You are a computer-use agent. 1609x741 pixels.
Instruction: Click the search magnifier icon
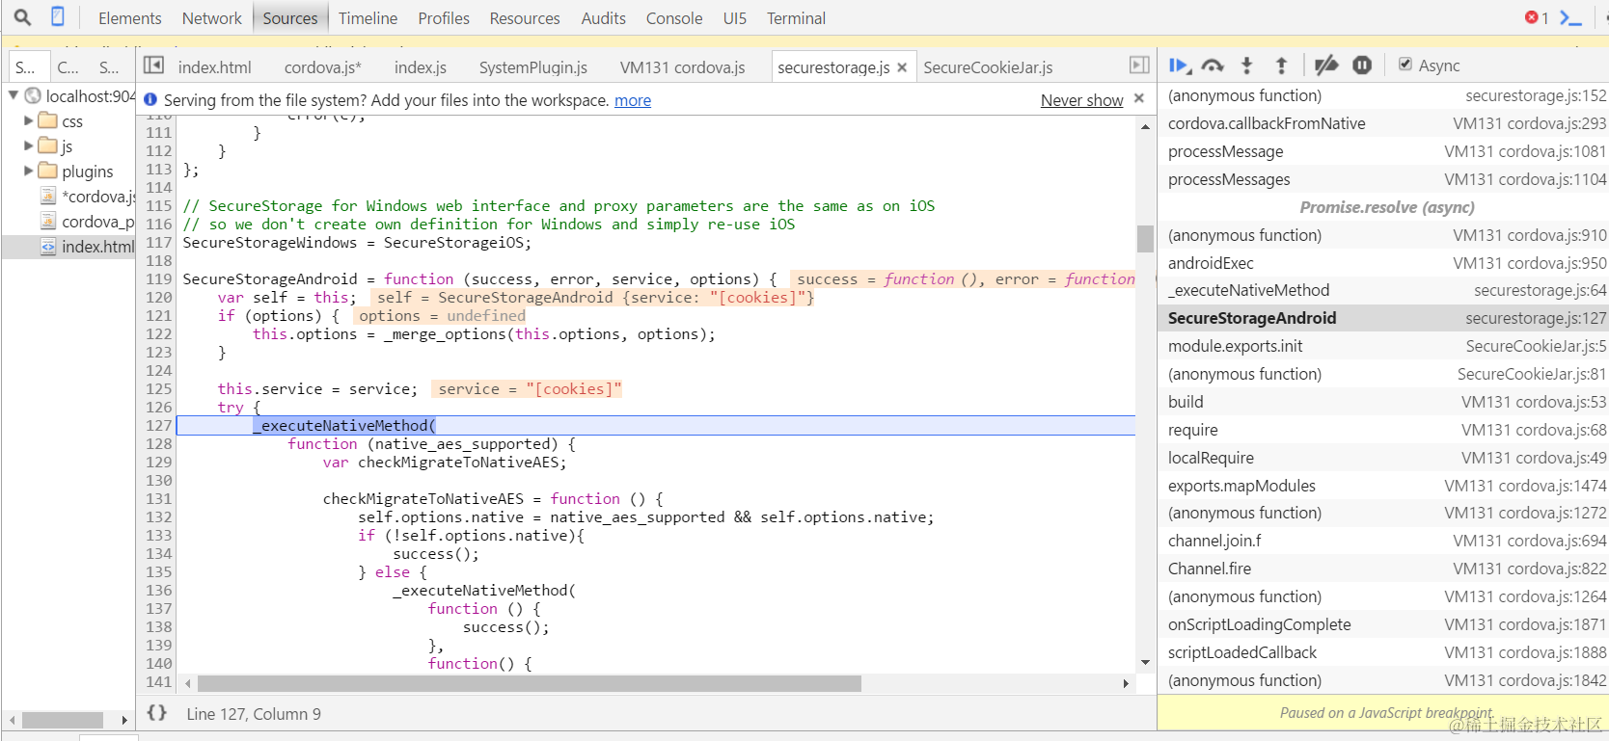22,17
